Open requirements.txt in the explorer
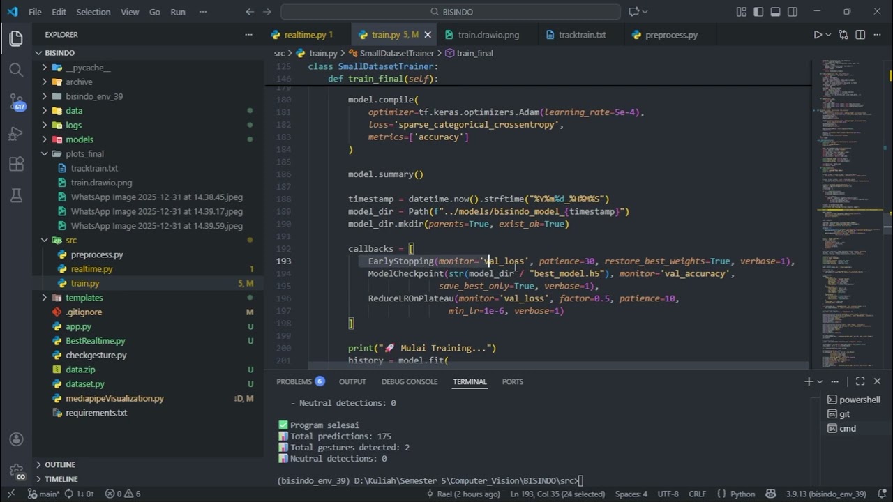Screen dimensions: 893x502 (149, 413)
